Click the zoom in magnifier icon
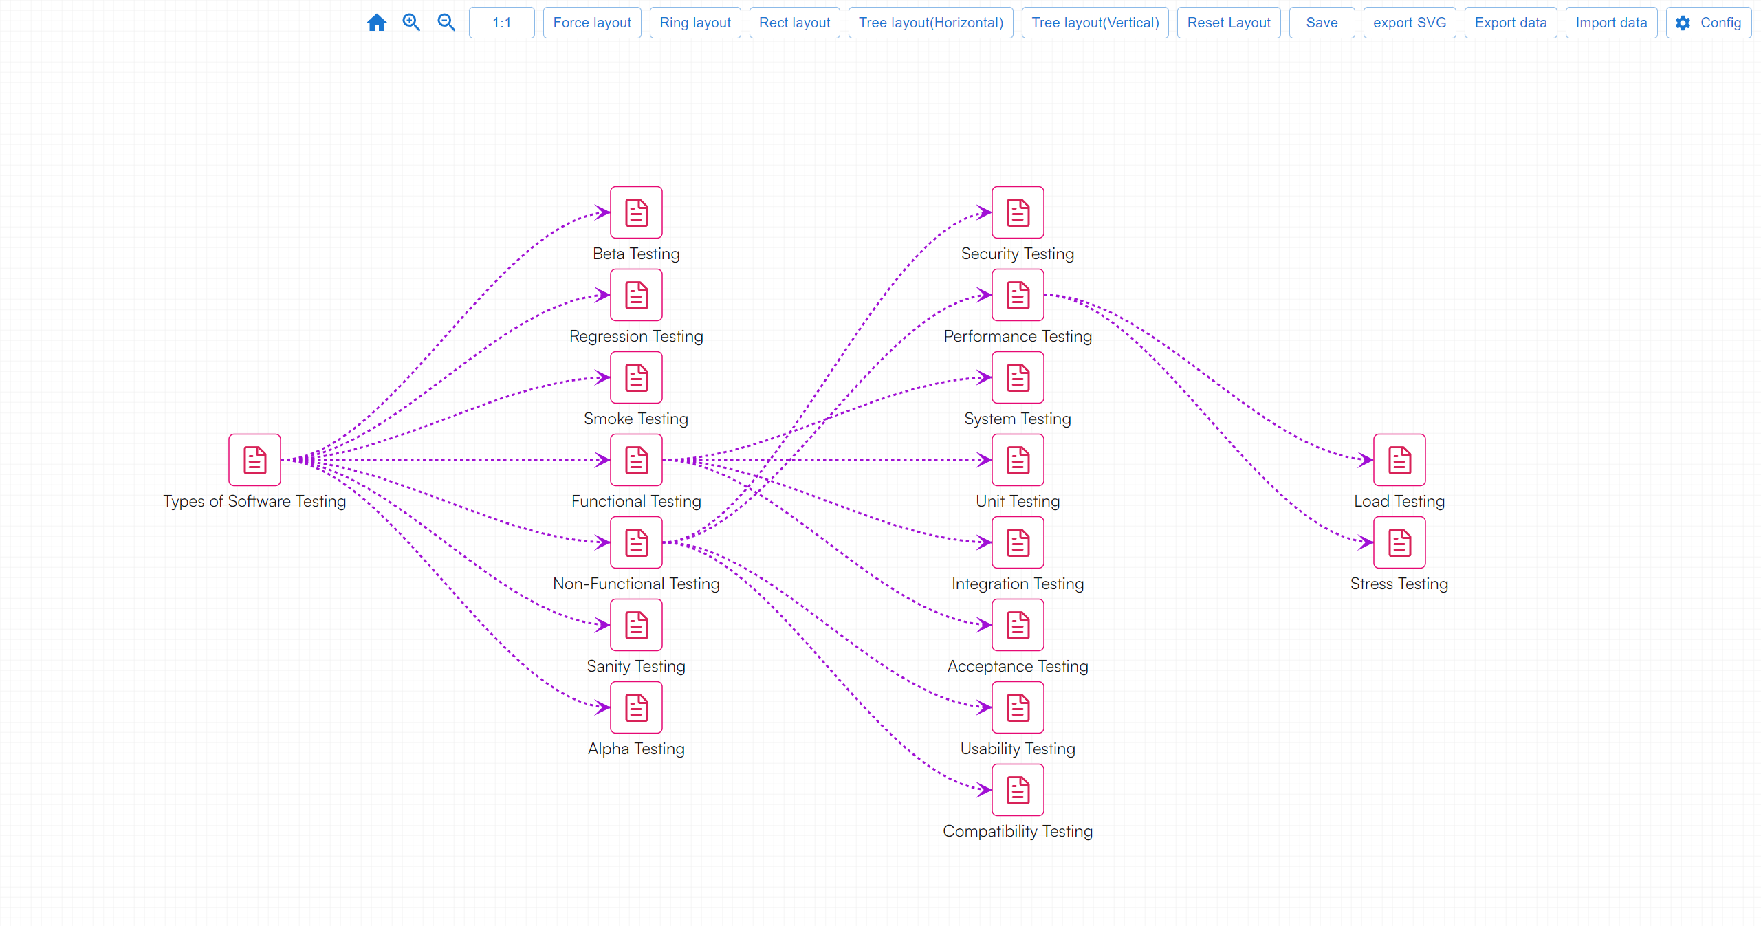The width and height of the screenshot is (1761, 926). pos(411,23)
